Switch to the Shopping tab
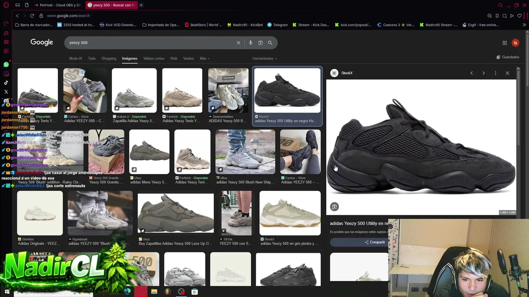Screen dimensions: 529x297 [x=109, y=59]
